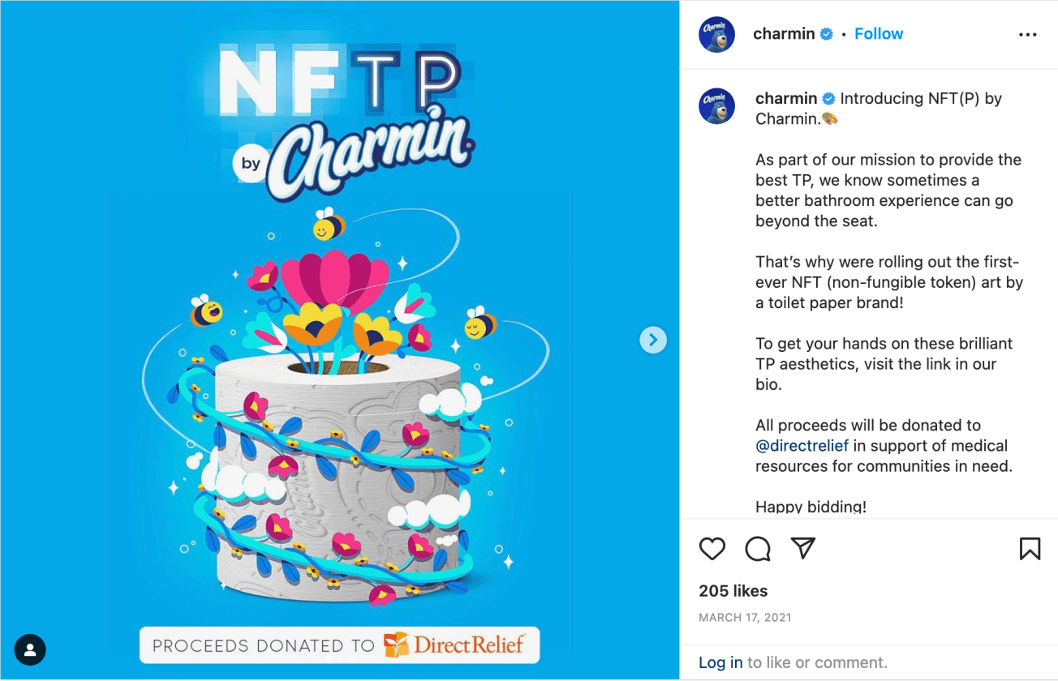Click verified badge in caption username

(828, 99)
